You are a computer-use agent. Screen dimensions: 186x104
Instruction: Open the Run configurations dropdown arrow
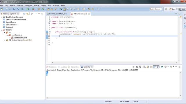coord(30,9)
